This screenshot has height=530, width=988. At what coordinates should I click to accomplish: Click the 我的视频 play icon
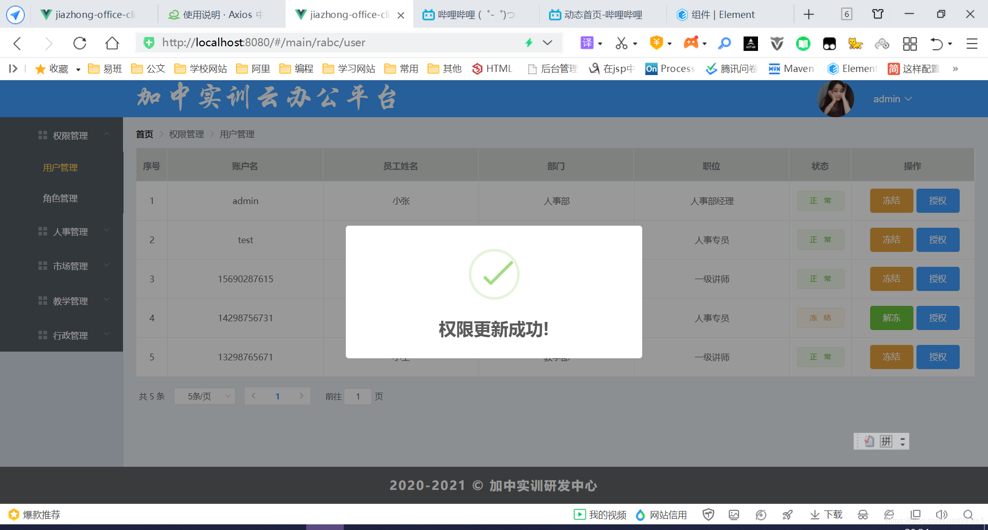pyautogui.click(x=580, y=515)
